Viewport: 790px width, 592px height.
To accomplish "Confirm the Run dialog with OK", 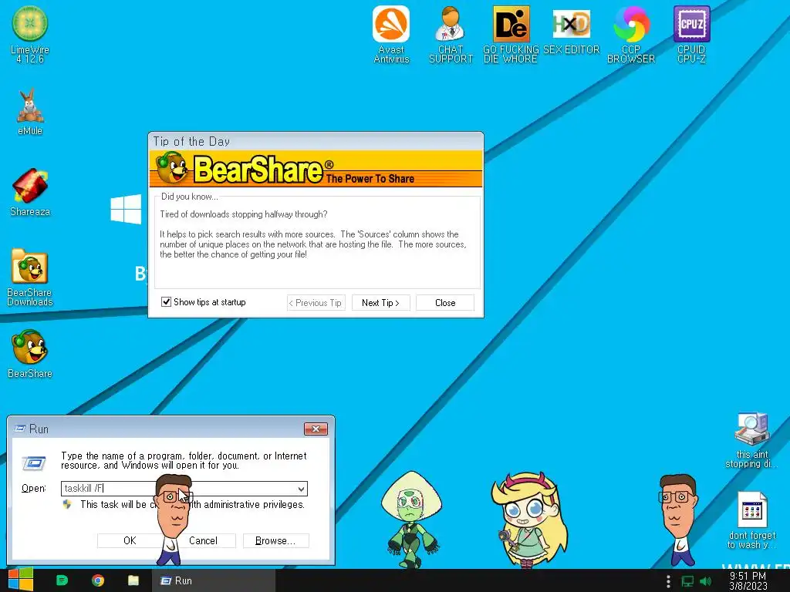I will click(x=130, y=540).
